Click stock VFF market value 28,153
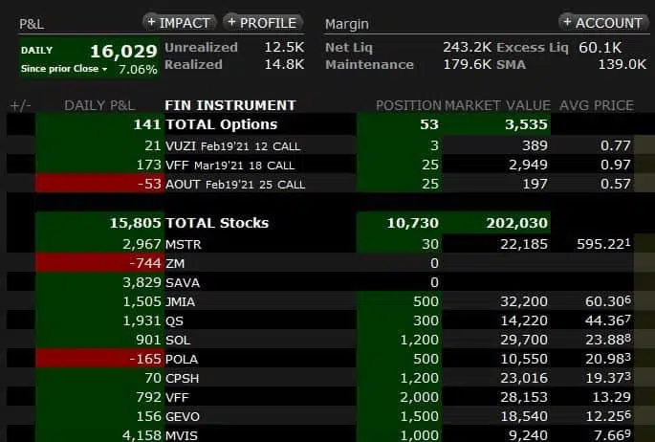Viewport: 655px width, 442px height. pos(524,397)
